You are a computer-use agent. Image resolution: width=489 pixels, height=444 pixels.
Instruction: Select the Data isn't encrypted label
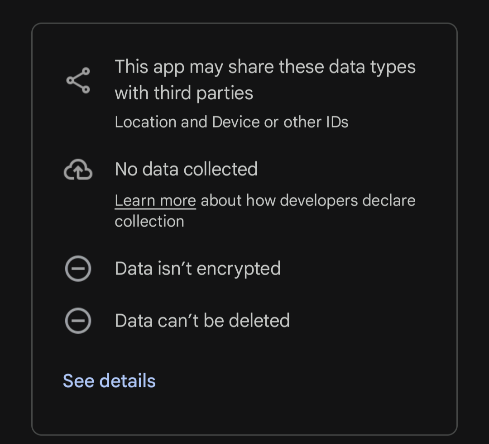coord(198,268)
